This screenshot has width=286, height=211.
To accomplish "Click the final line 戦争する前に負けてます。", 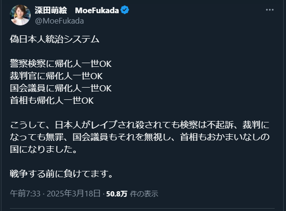I will click(62, 174).
